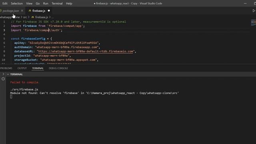Open the Edit menu
The height and width of the screenshot is (144, 256).
coord(5,4)
